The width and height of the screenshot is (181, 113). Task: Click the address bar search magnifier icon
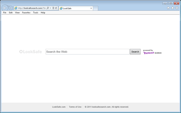tap(48, 8)
